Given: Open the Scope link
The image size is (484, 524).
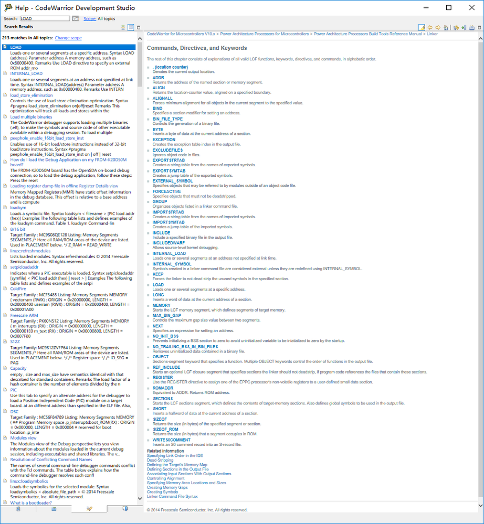Looking at the screenshot, I should [x=90, y=19].
